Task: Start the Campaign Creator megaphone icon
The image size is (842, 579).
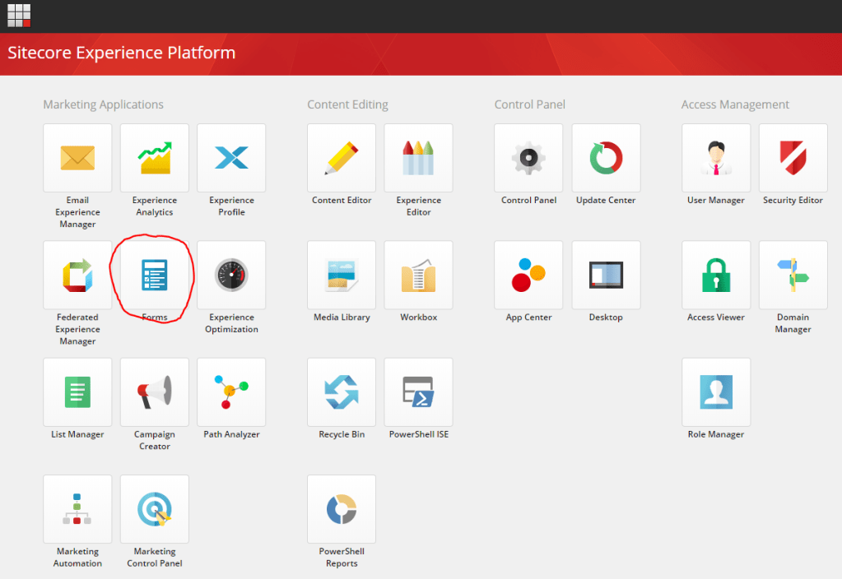Action: [x=155, y=392]
